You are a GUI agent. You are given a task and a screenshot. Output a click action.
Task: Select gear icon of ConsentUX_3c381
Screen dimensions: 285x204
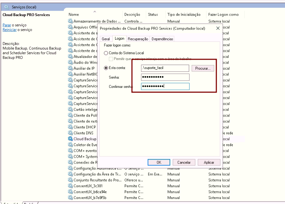click(70, 186)
